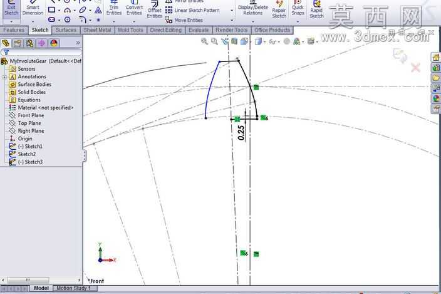Click the feature tree filter field
Image resolution: width=441 pixels, height=294 pixels.
click(x=41, y=52)
